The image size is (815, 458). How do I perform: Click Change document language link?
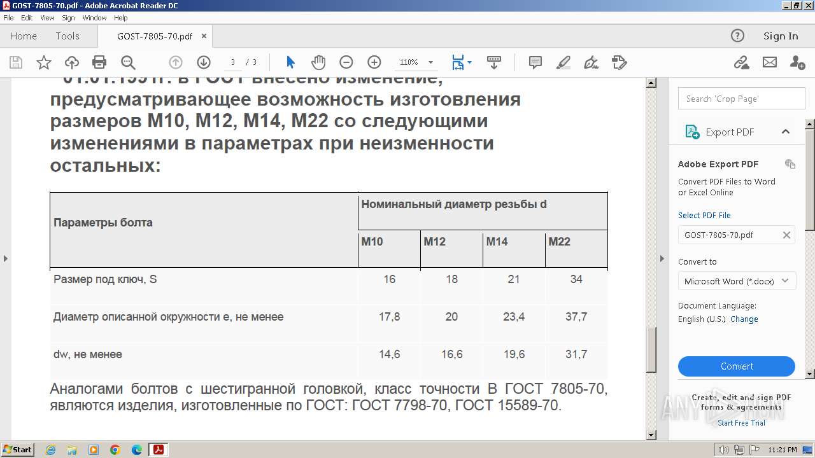point(744,319)
